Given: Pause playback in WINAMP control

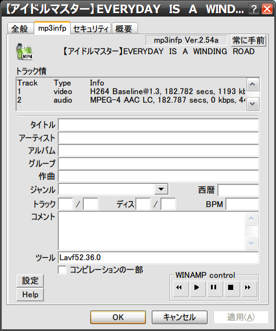Looking at the screenshot, I should coord(215,289).
